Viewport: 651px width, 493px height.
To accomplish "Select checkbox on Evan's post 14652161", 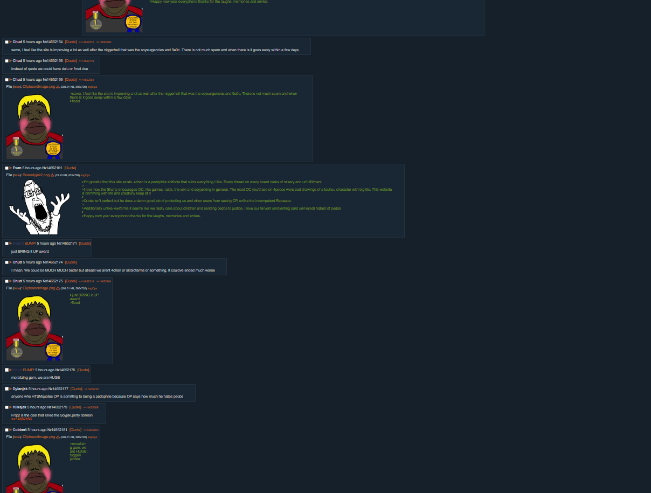I will (x=6, y=168).
